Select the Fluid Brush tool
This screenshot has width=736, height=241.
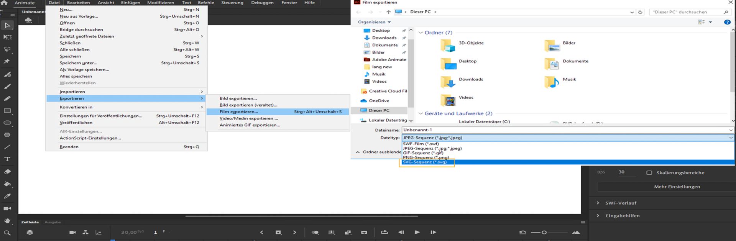click(7, 74)
